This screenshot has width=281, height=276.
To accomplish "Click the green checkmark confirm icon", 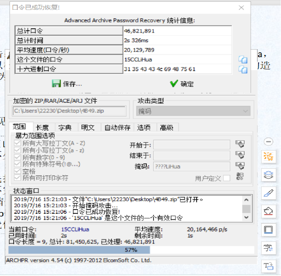I will point(174,83).
